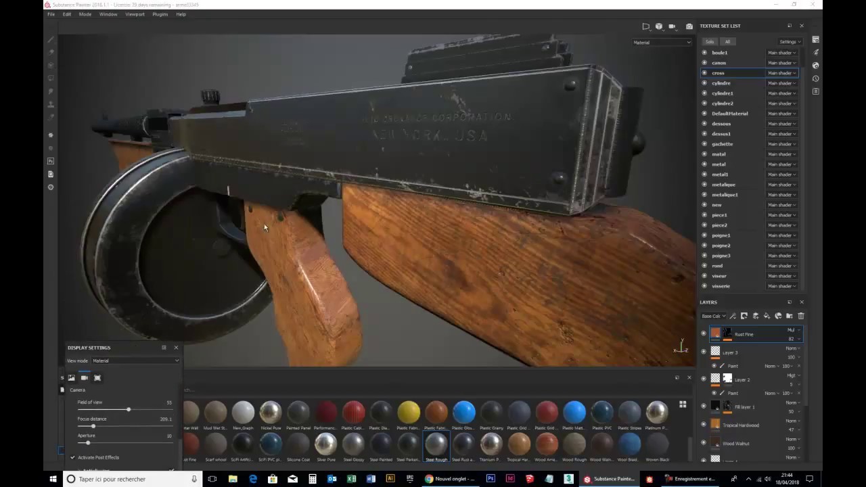Expand the Settings dropdown in Texture Set List

[789, 41]
